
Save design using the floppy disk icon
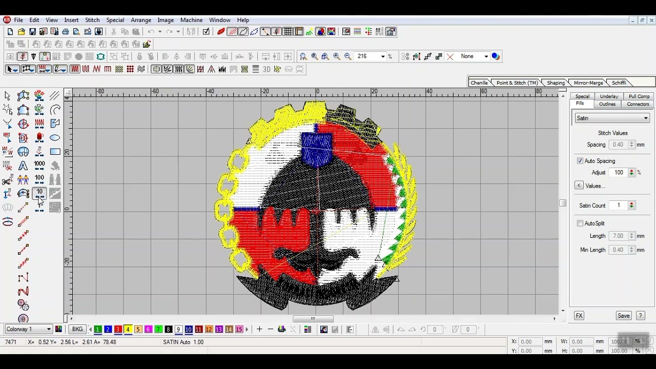[x=32, y=32]
